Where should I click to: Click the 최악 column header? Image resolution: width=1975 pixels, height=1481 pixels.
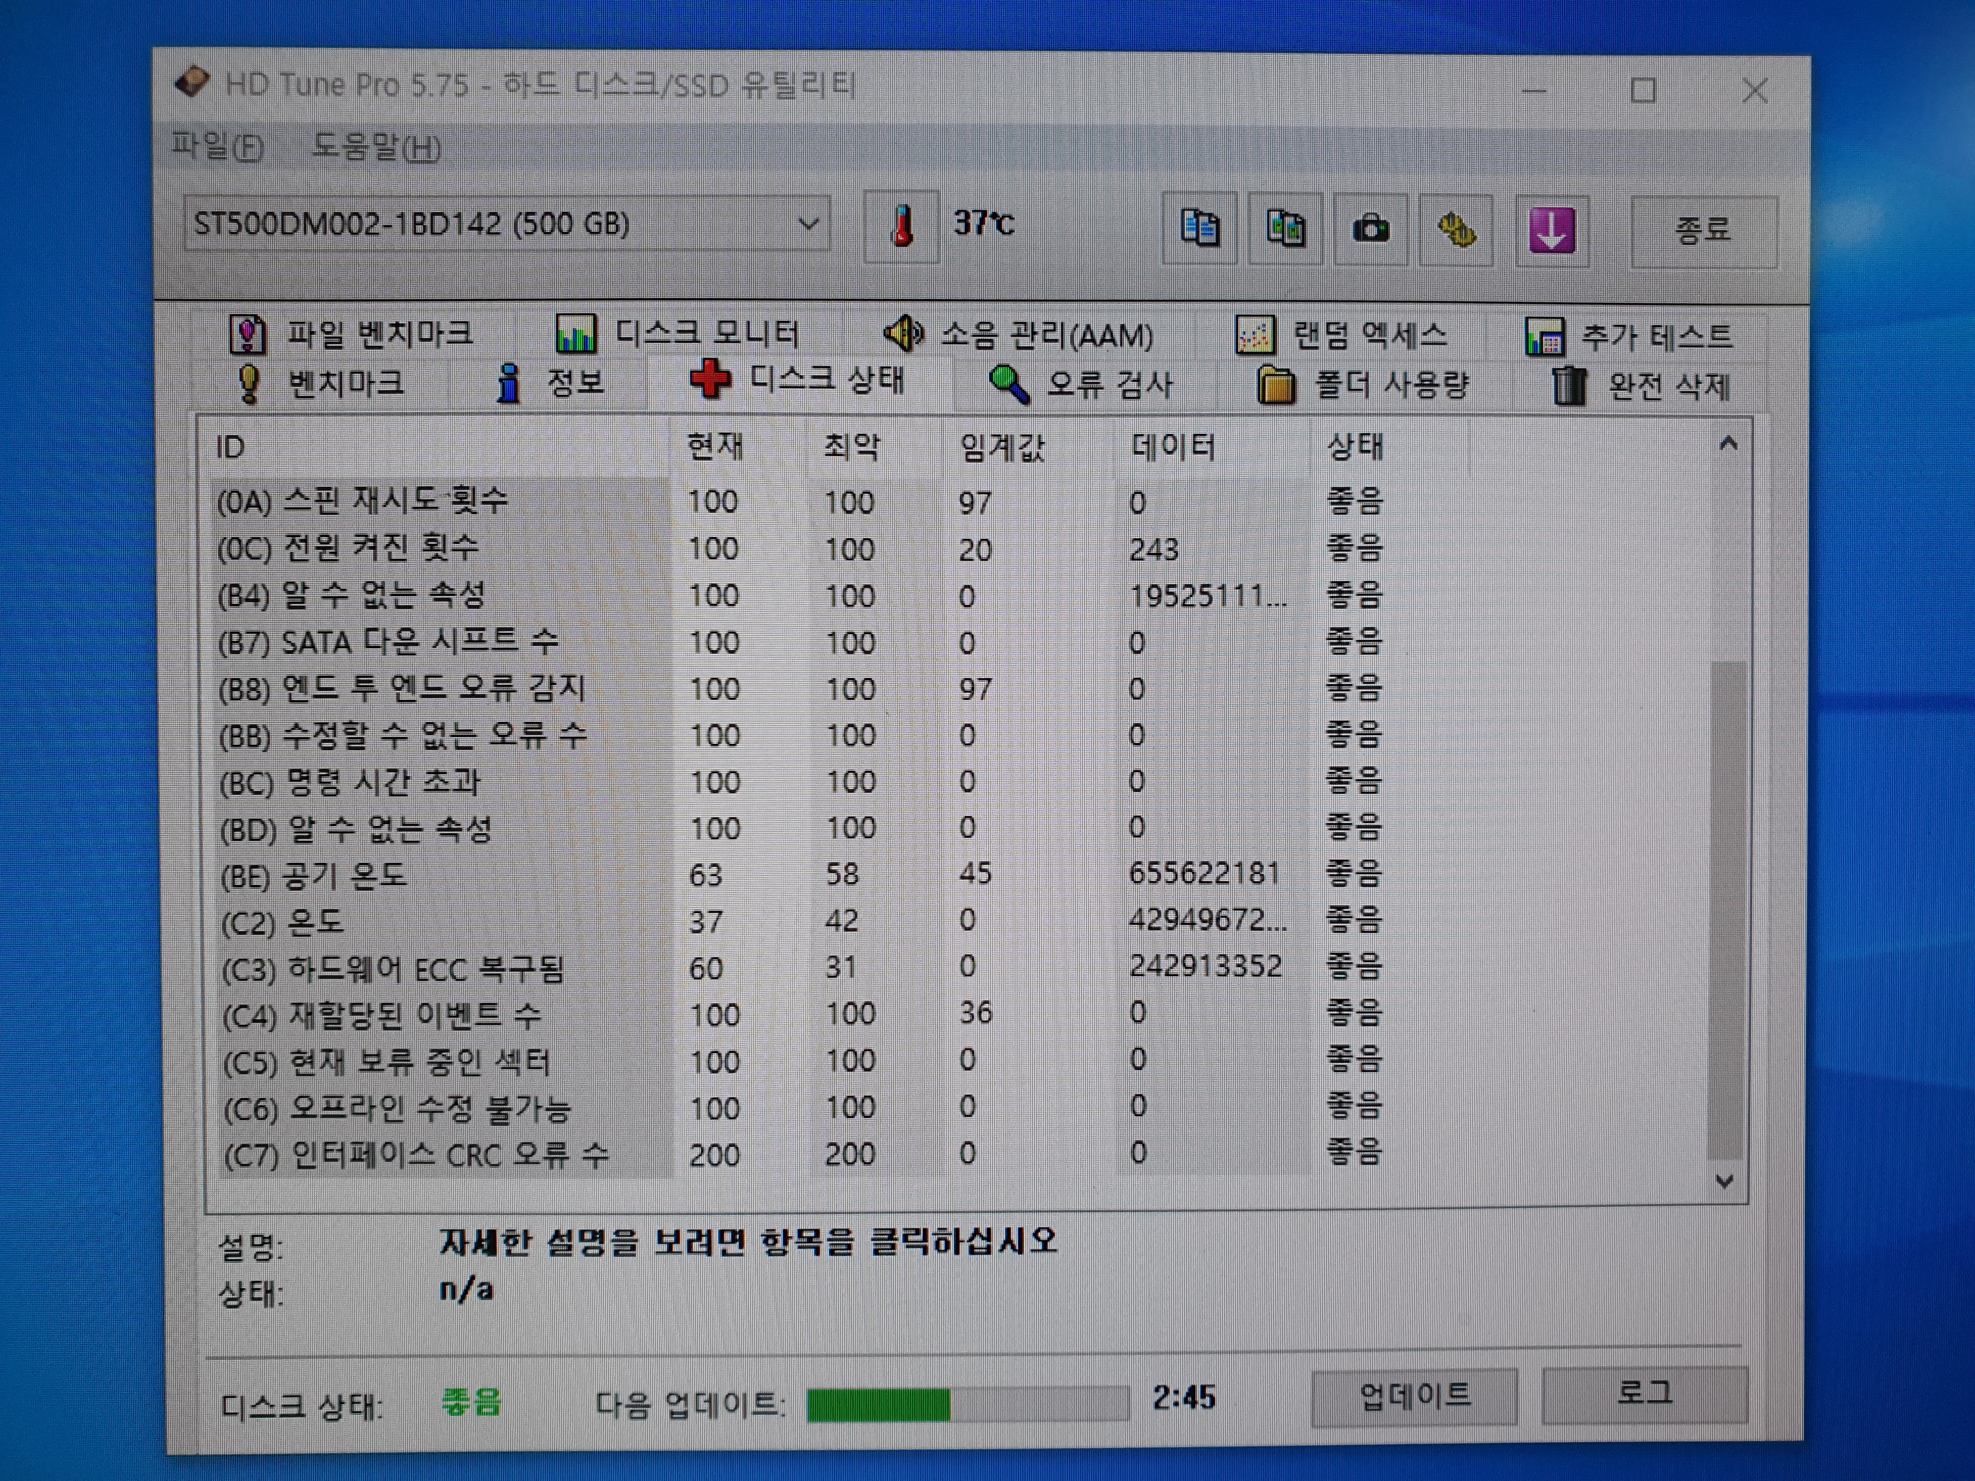(x=873, y=446)
